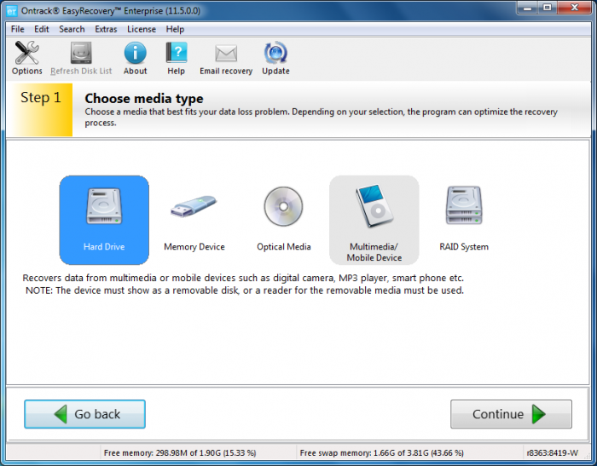Open the Help menu in menu bar

(175, 29)
